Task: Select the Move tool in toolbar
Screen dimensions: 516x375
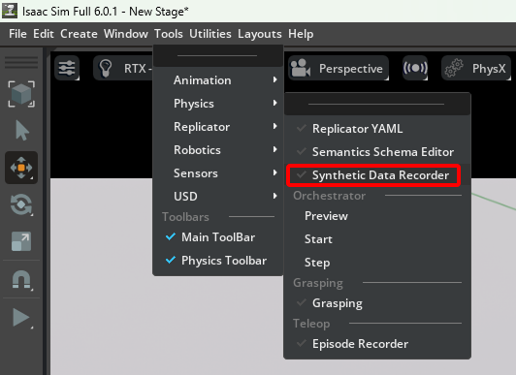Action: pos(21,168)
